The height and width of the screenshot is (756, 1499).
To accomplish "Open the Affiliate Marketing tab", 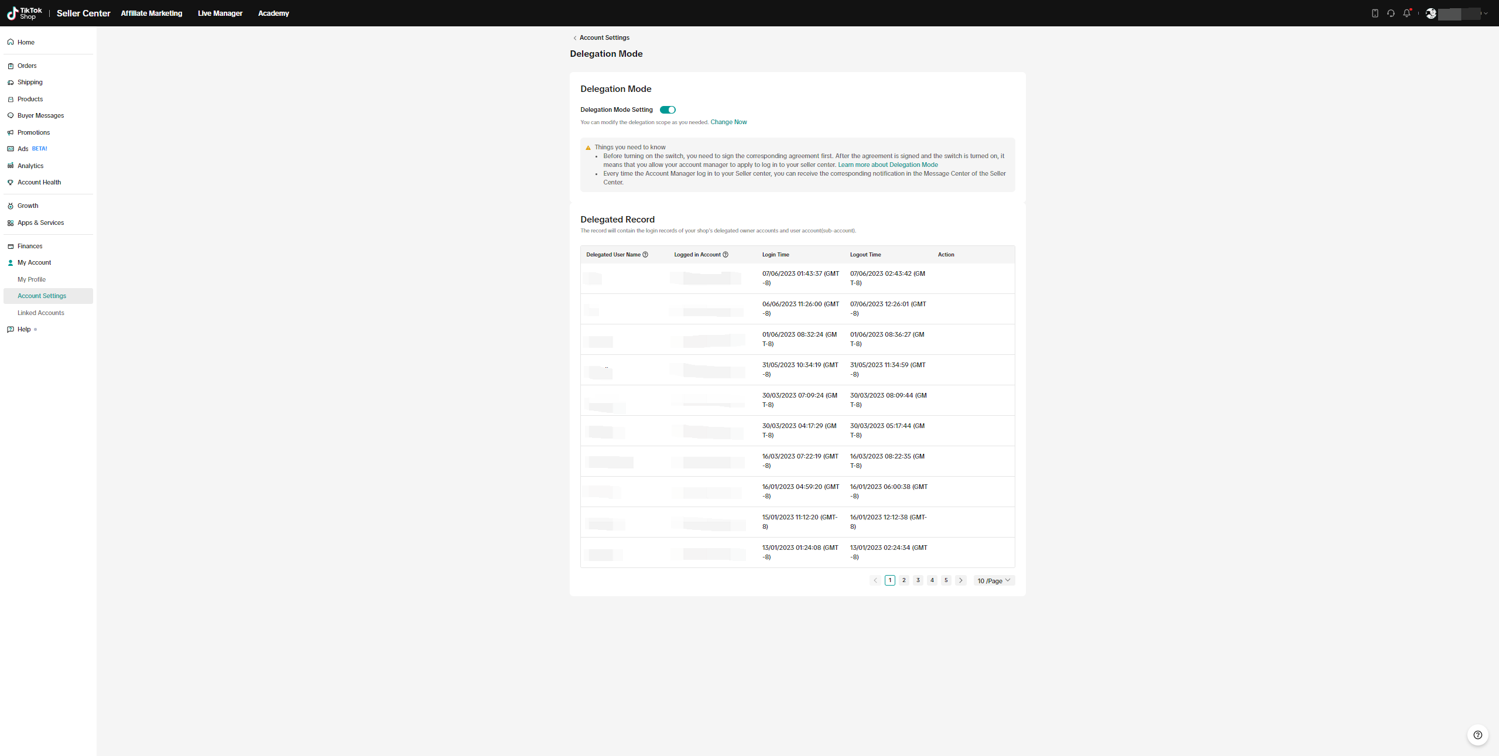I will 151,13.
